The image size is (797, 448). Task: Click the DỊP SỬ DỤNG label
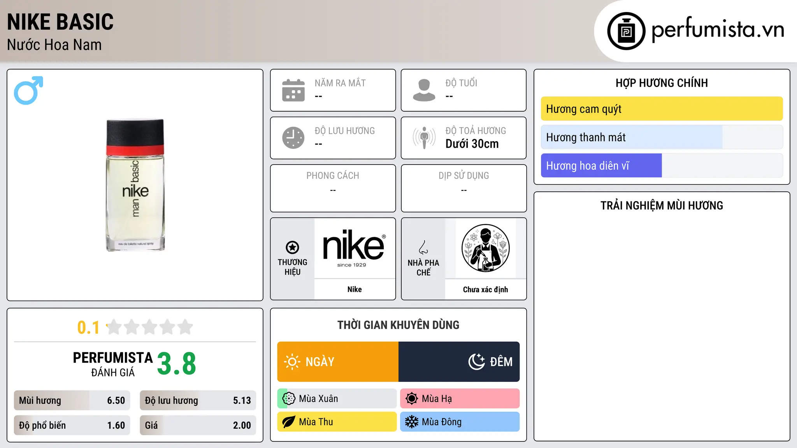(464, 176)
